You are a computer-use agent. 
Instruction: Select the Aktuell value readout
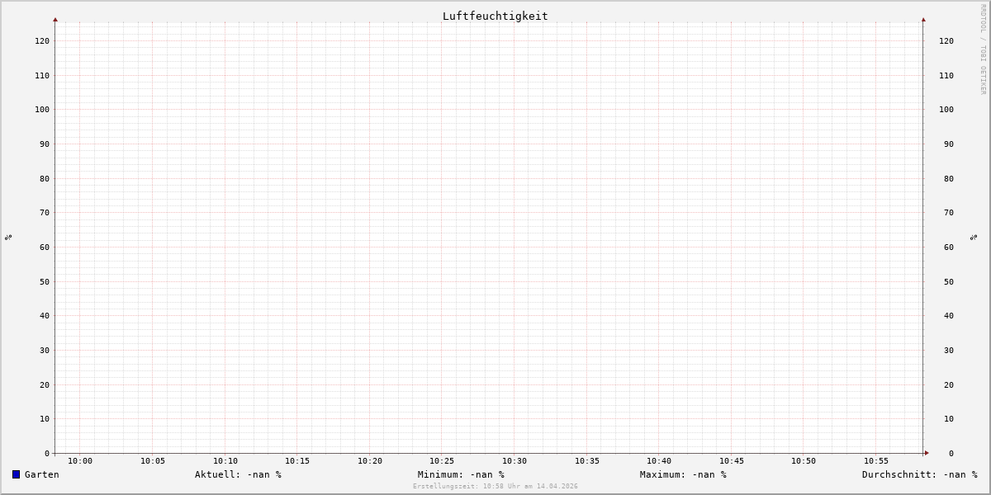238,474
